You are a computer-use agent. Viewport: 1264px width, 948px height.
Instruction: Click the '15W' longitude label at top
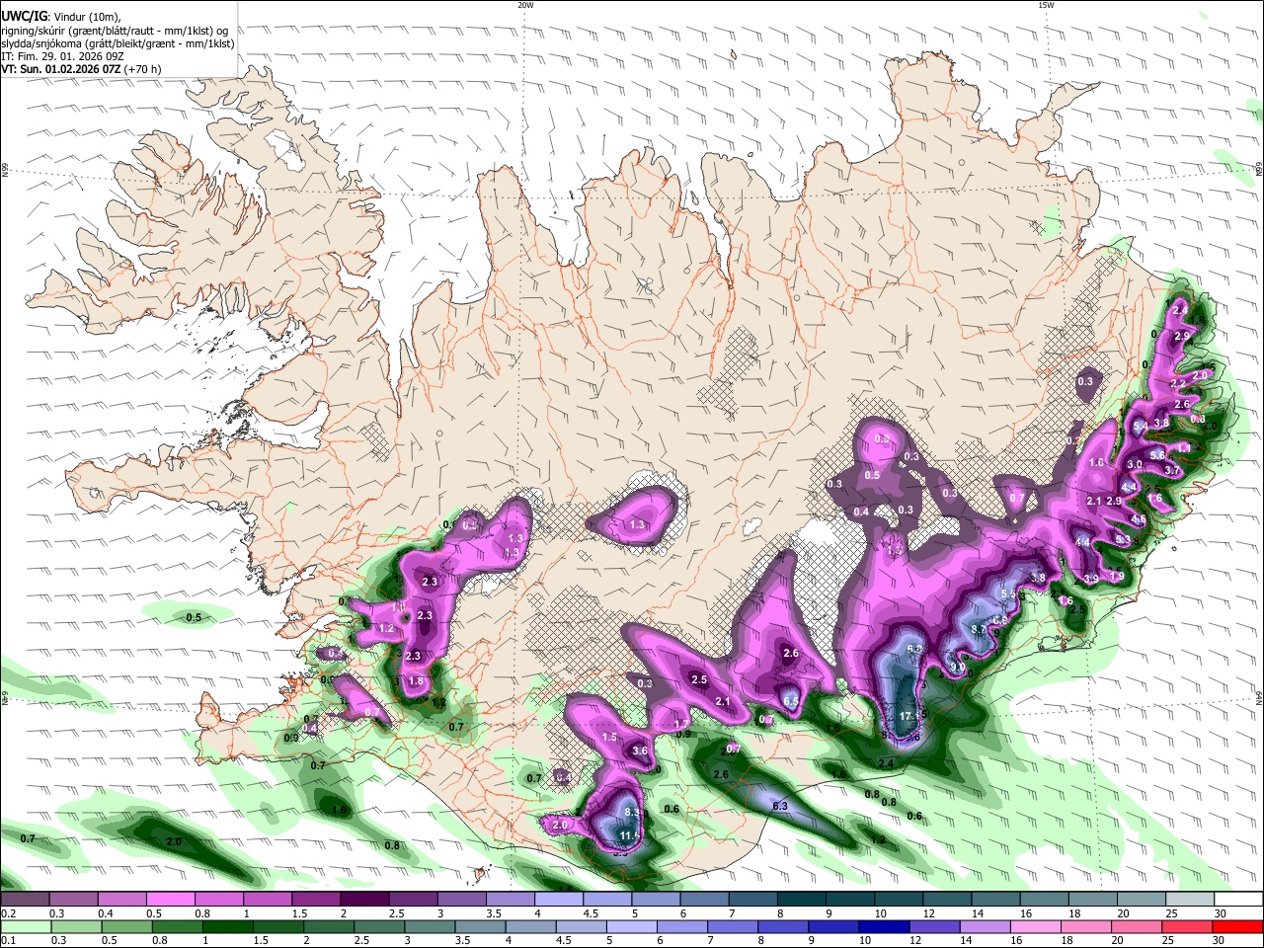tap(1046, 5)
